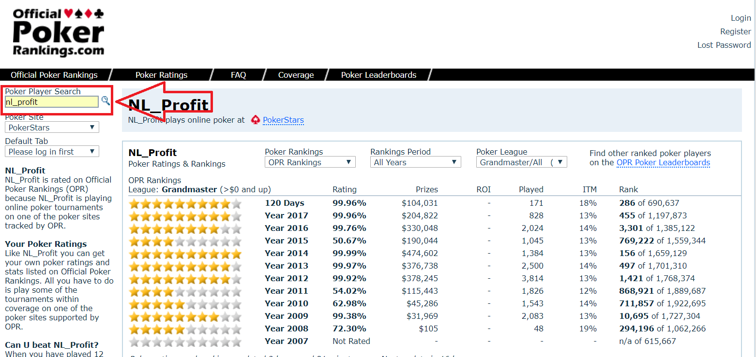Follow the OPR Poker Leaderboards link

point(663,162)
